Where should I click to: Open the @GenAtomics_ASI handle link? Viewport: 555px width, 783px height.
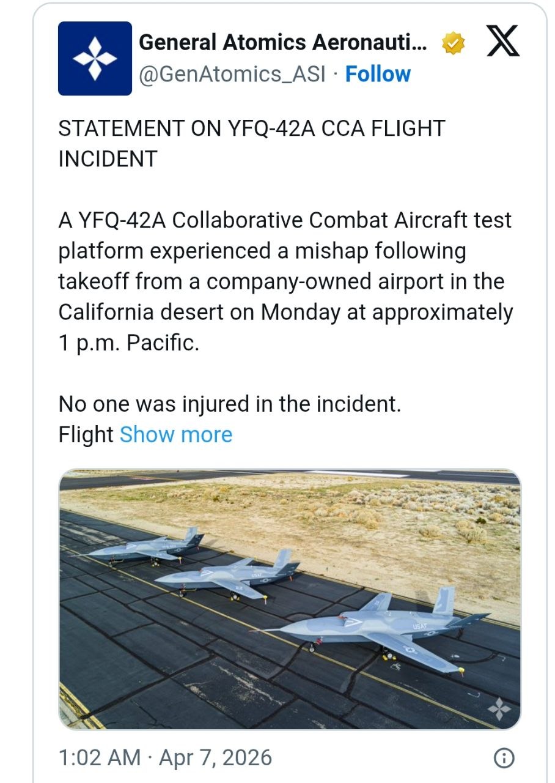pyautogui.click(x=232, y=75)
